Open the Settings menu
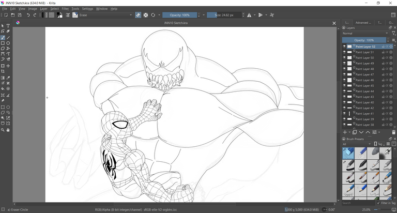 [x=87, y=9]
